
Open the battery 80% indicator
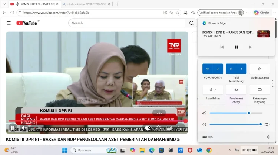tap(208, 137)
